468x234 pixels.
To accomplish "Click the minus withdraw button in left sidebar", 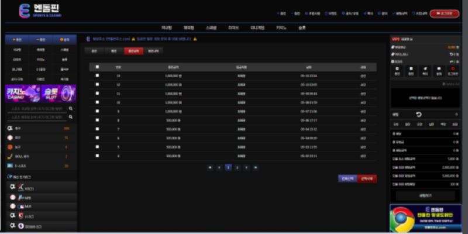I will [x=40, y=40].
